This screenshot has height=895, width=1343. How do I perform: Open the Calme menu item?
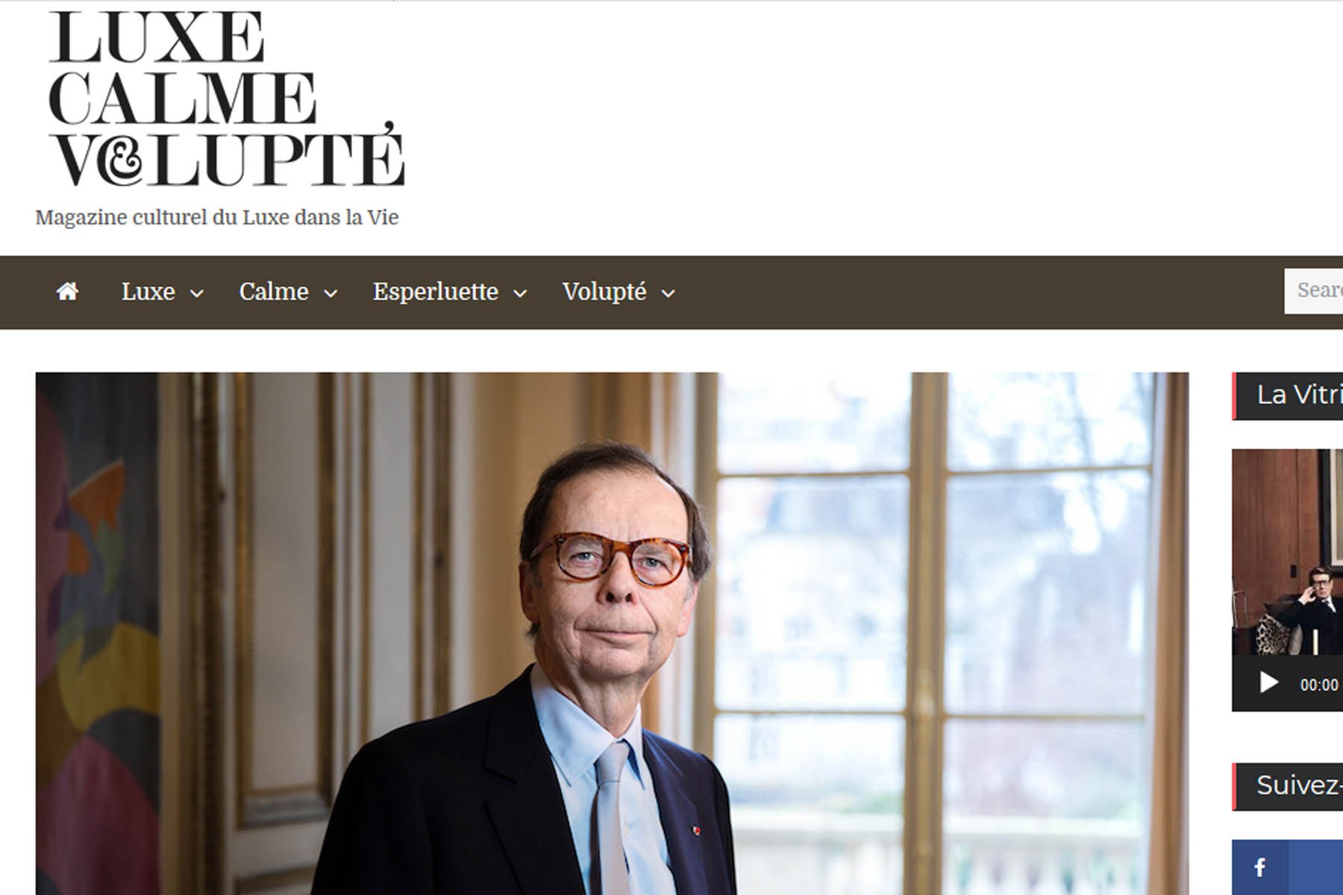coord(273,292)
